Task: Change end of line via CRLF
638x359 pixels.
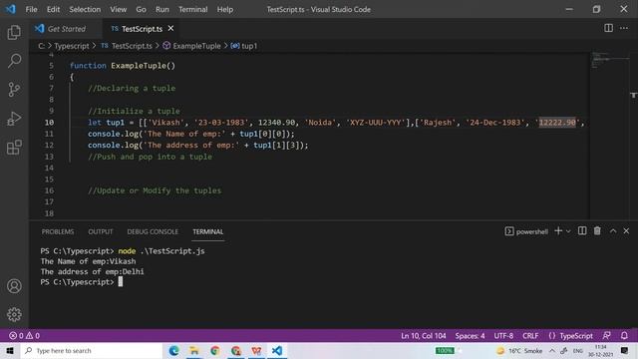Action: [530, 336]
